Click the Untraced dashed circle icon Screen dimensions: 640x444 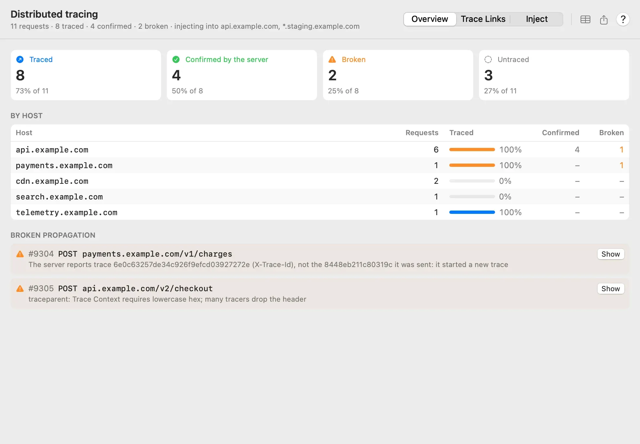pyautogui.click(x=488, y=59)
